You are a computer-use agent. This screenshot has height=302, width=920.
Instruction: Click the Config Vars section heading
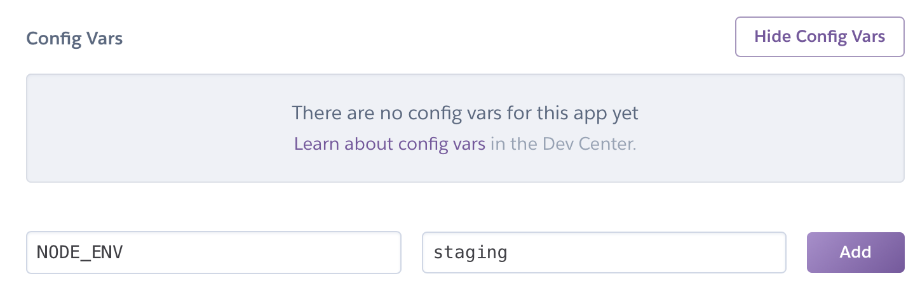point(74,39)
